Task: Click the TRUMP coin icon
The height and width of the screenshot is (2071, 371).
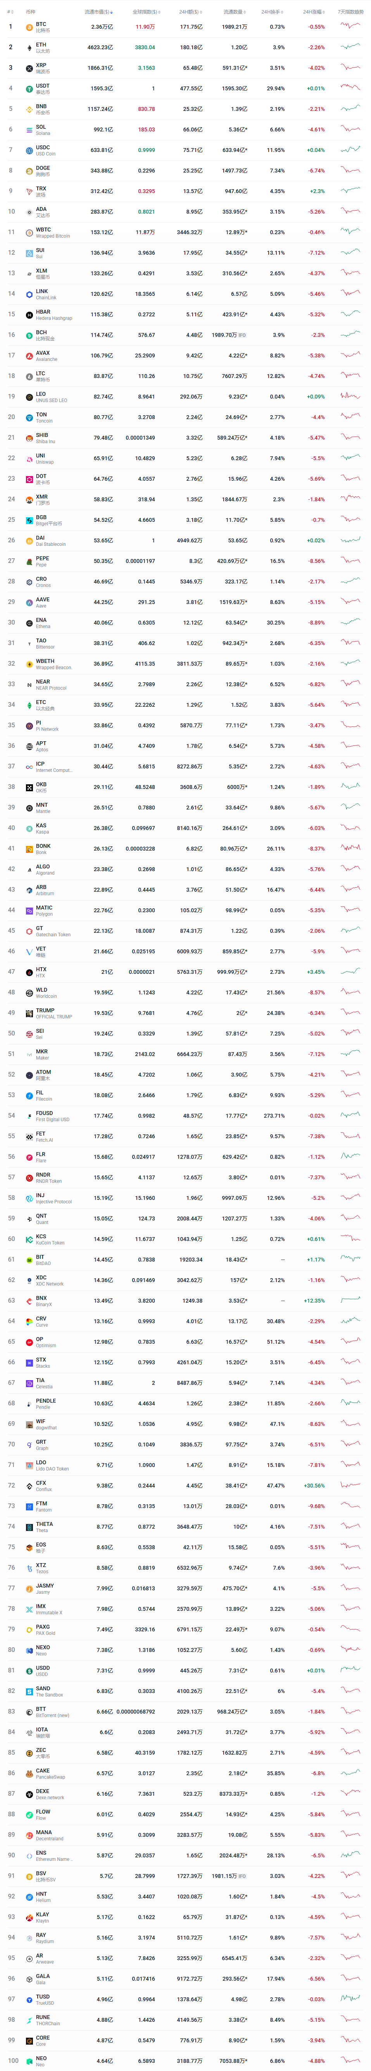Action: click(29, 1013)
